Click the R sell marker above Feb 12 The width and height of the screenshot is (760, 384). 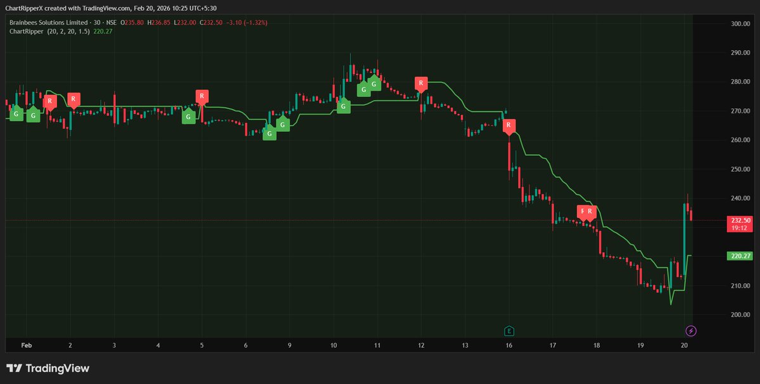coord(421,82)
